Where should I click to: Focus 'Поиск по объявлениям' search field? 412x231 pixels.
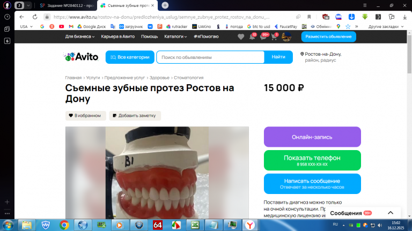[x=210, y=57]
